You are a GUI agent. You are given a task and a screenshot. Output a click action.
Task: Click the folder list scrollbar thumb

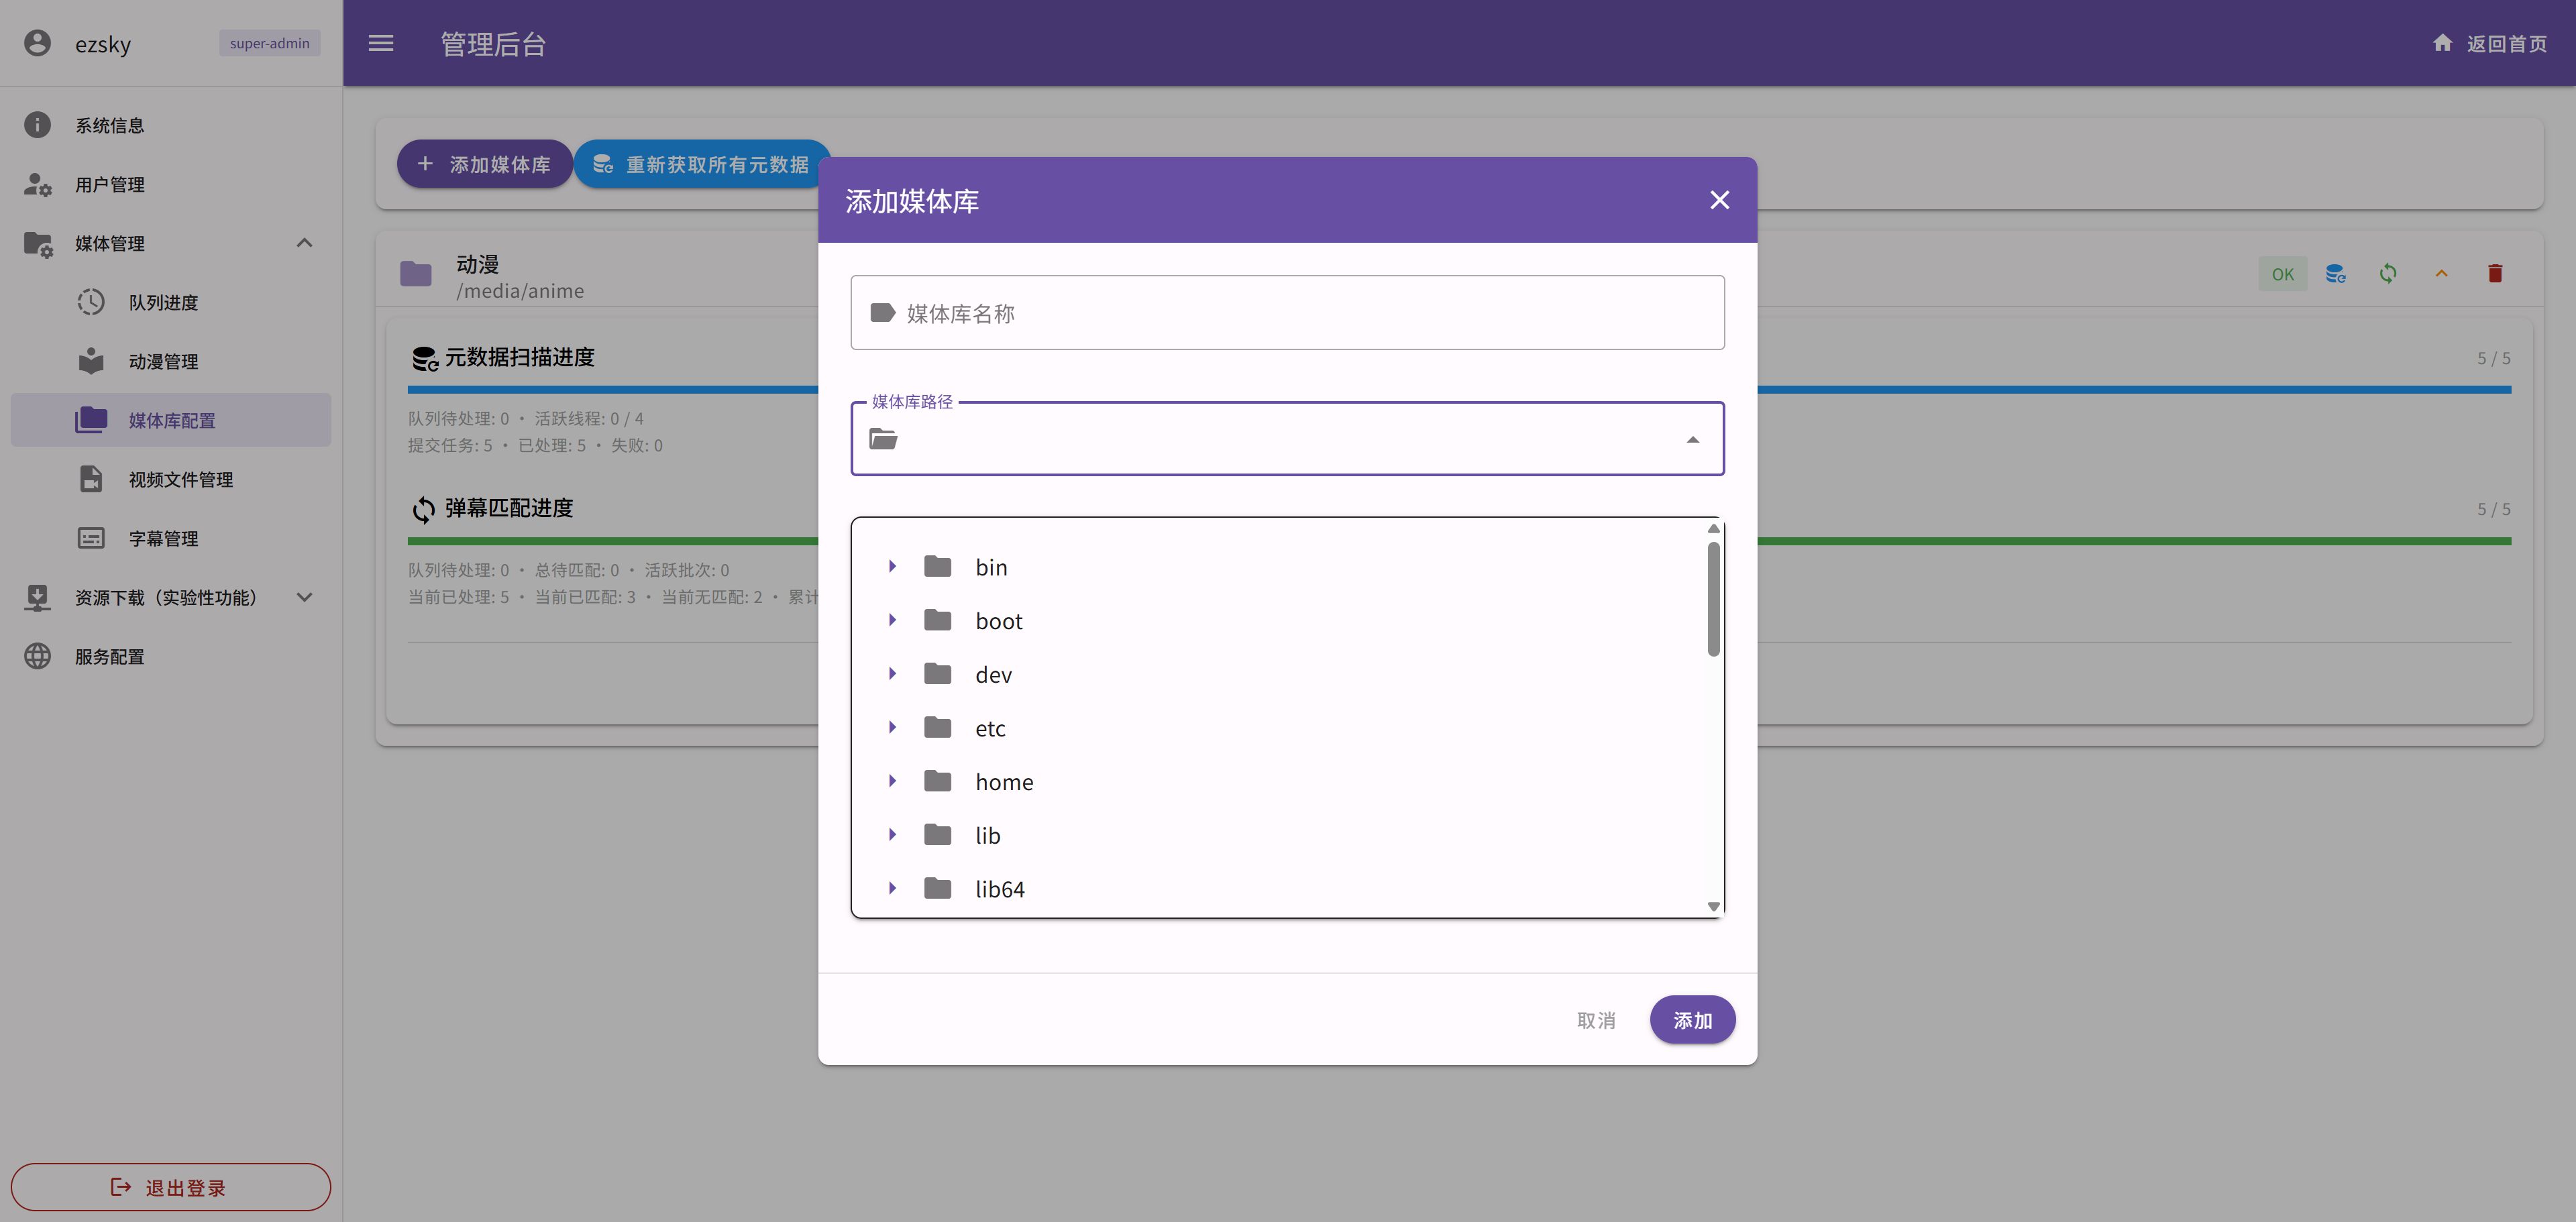click(x=1713, y=598)
